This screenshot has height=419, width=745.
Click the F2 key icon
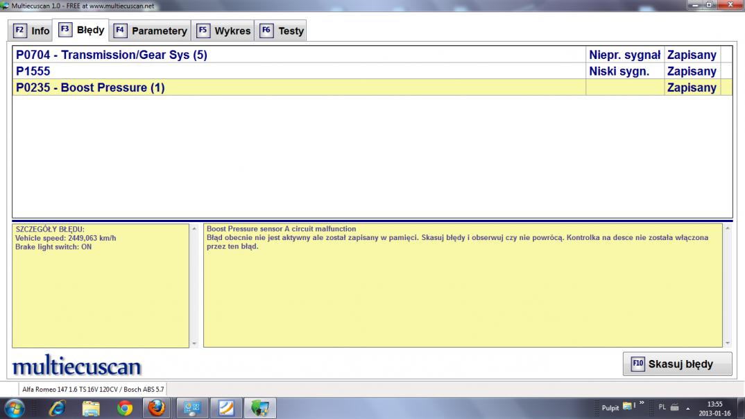coord(19,31)
